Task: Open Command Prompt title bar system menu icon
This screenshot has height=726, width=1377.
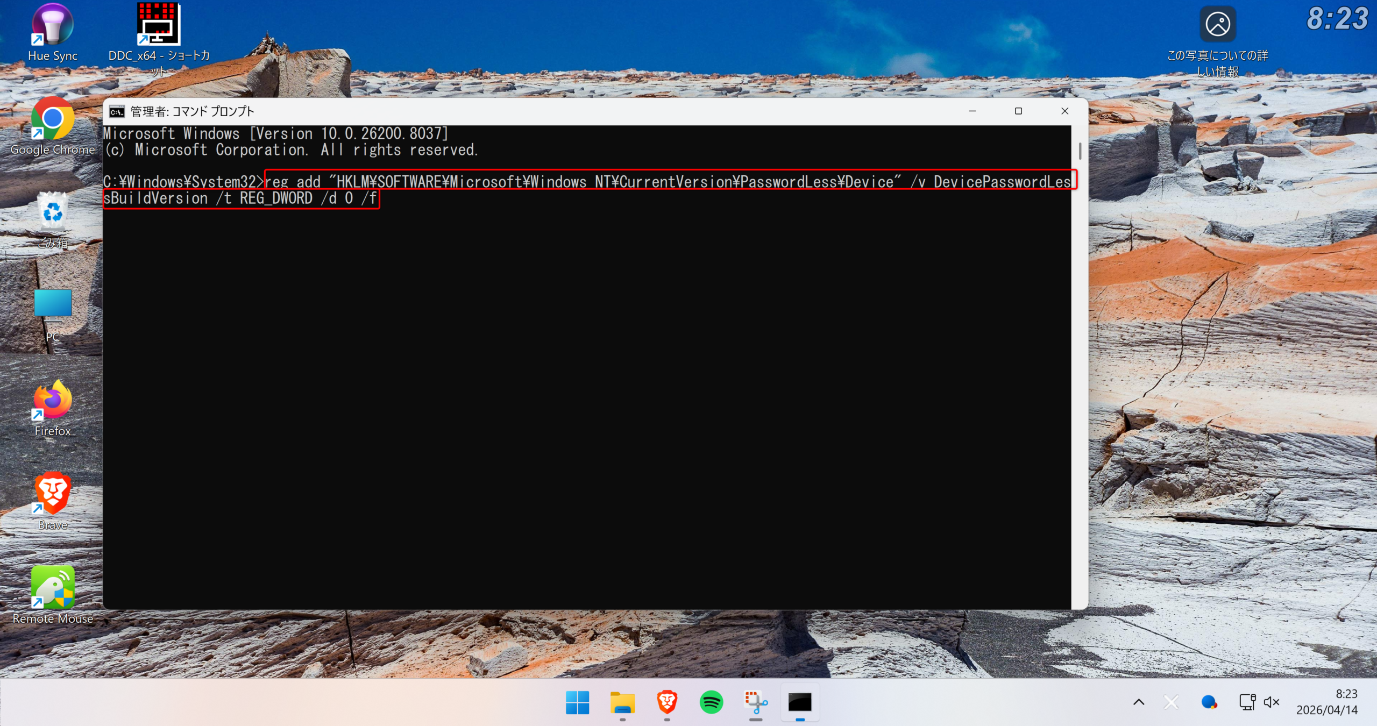Action: point(117,111)
